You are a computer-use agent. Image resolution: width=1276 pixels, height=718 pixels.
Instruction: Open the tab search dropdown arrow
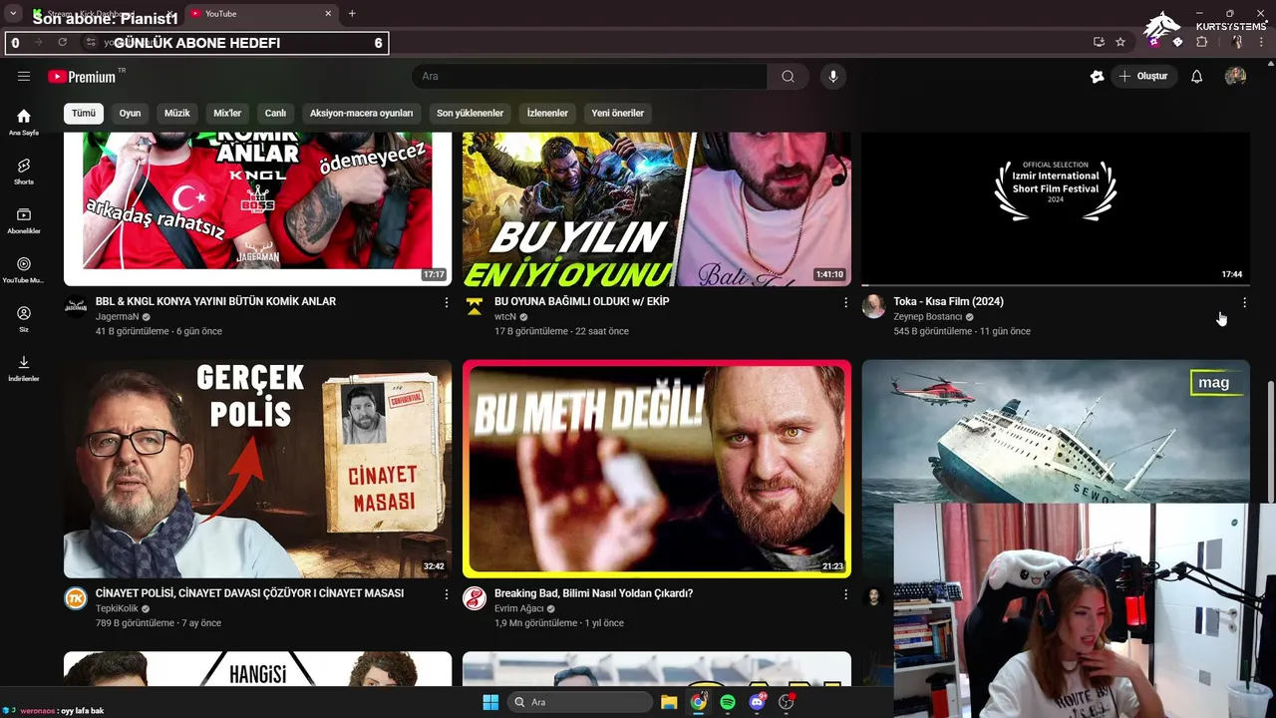13,13
